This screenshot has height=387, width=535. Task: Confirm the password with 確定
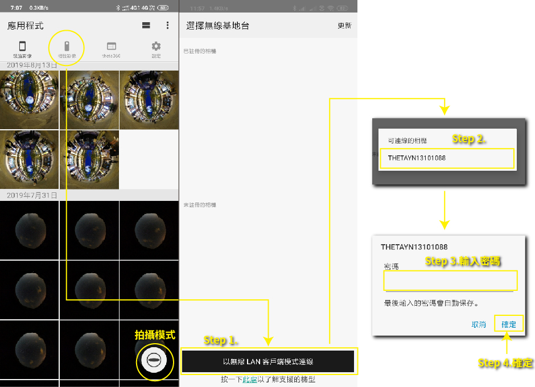508,324
